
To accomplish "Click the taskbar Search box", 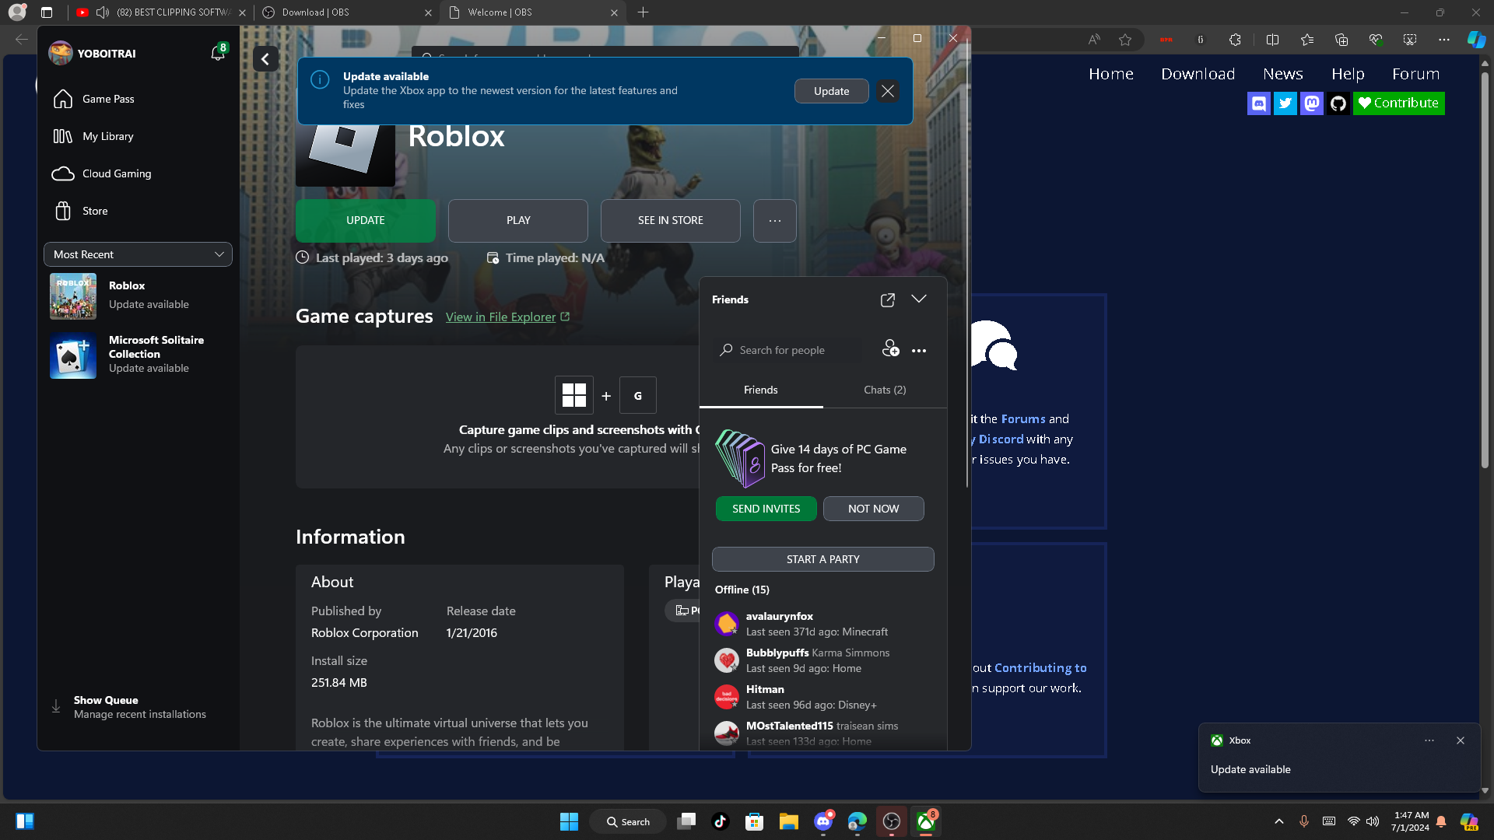I will point(628,821).
